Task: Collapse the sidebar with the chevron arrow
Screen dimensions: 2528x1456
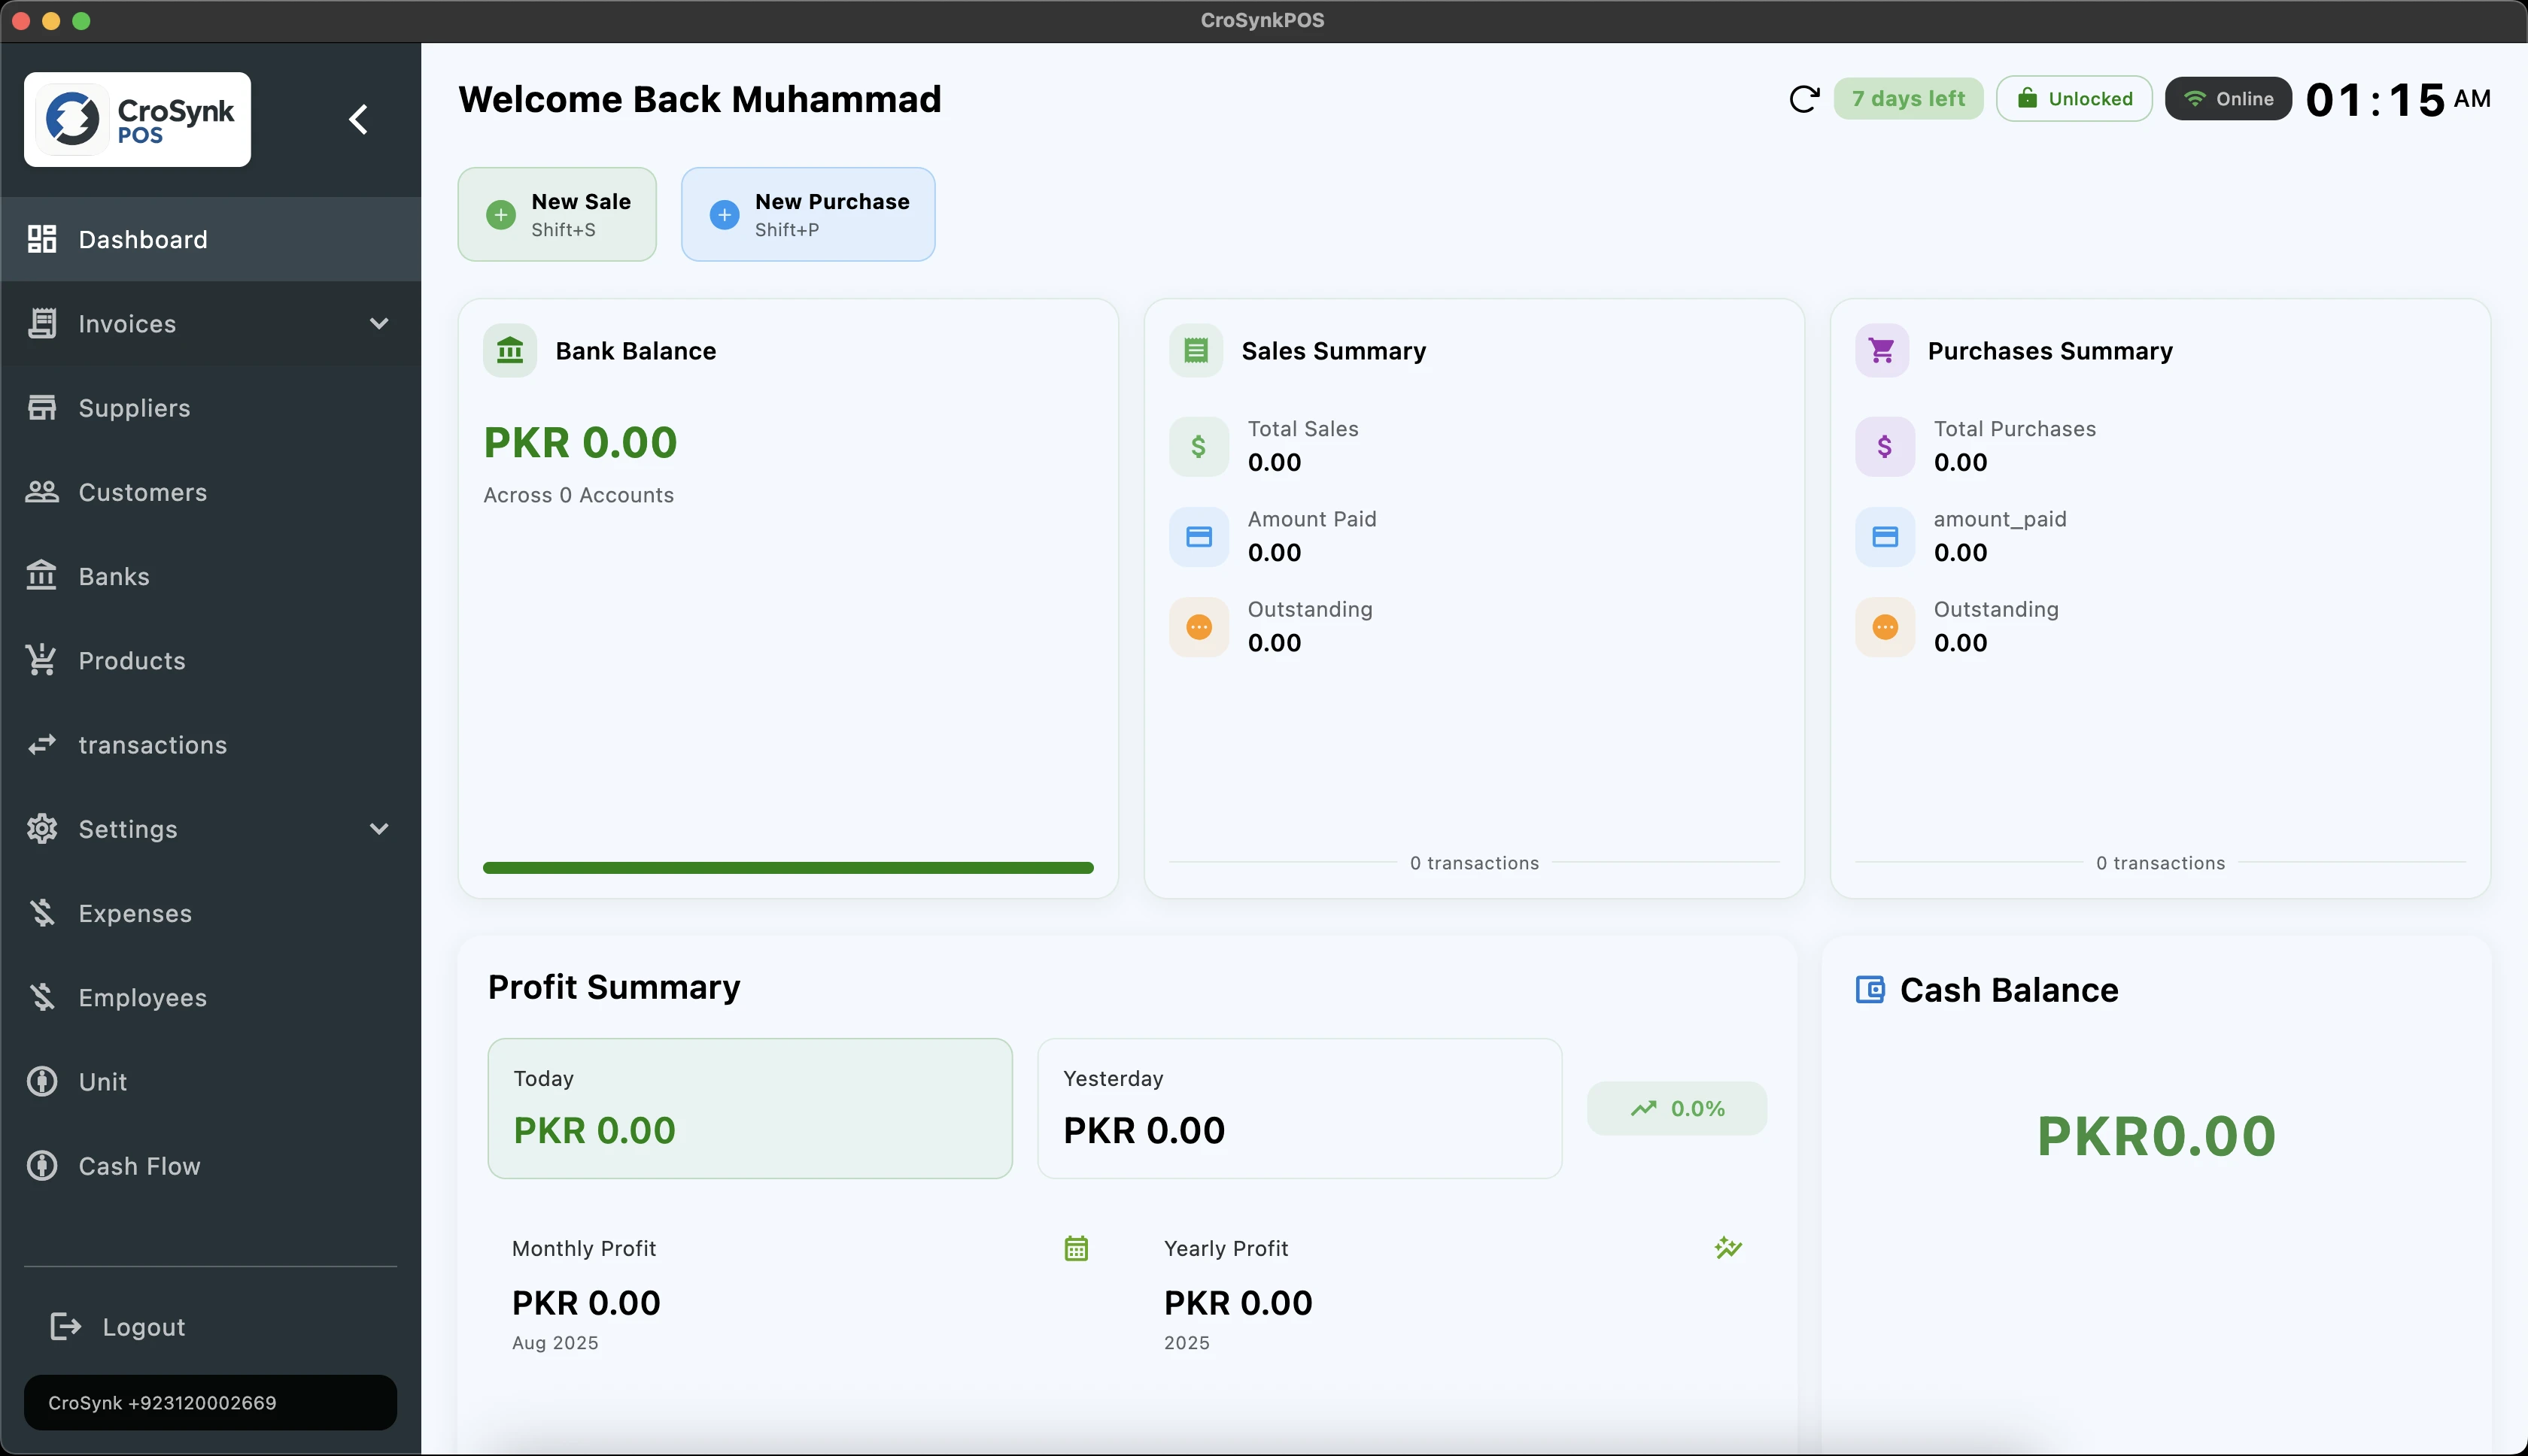Action: [x=358, y=120]
